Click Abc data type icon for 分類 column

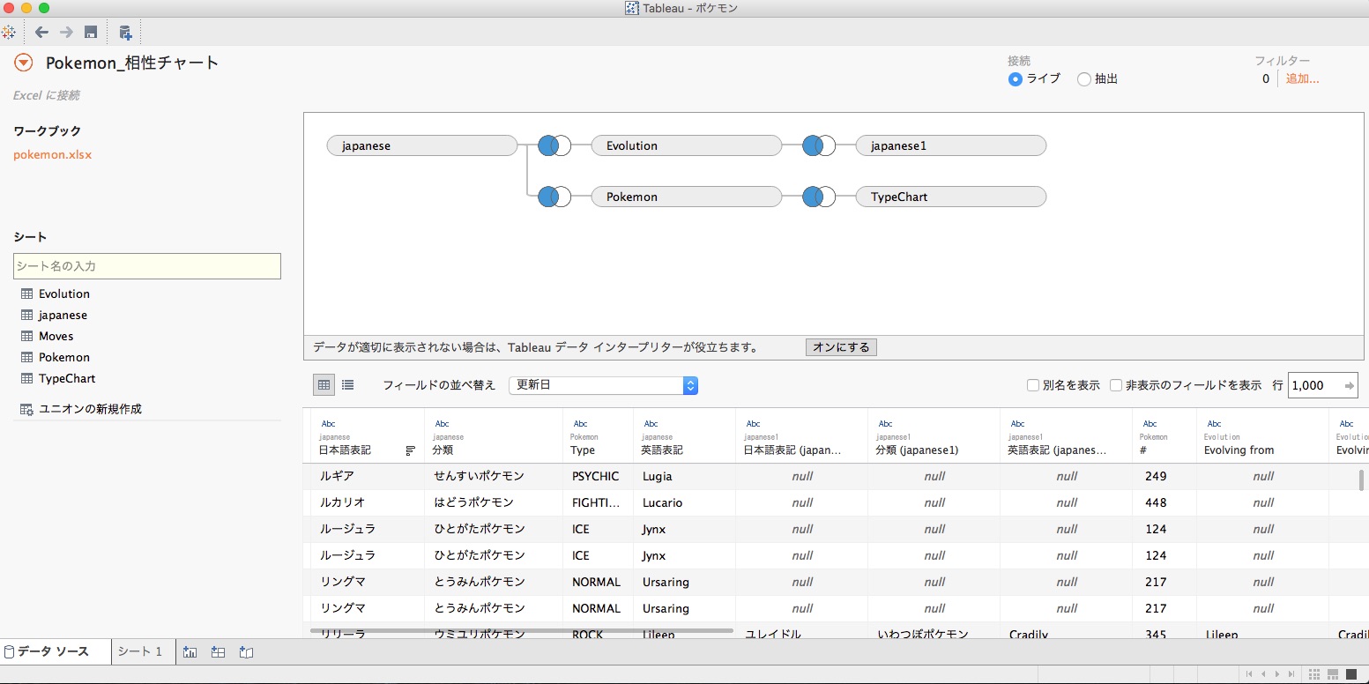442,424
